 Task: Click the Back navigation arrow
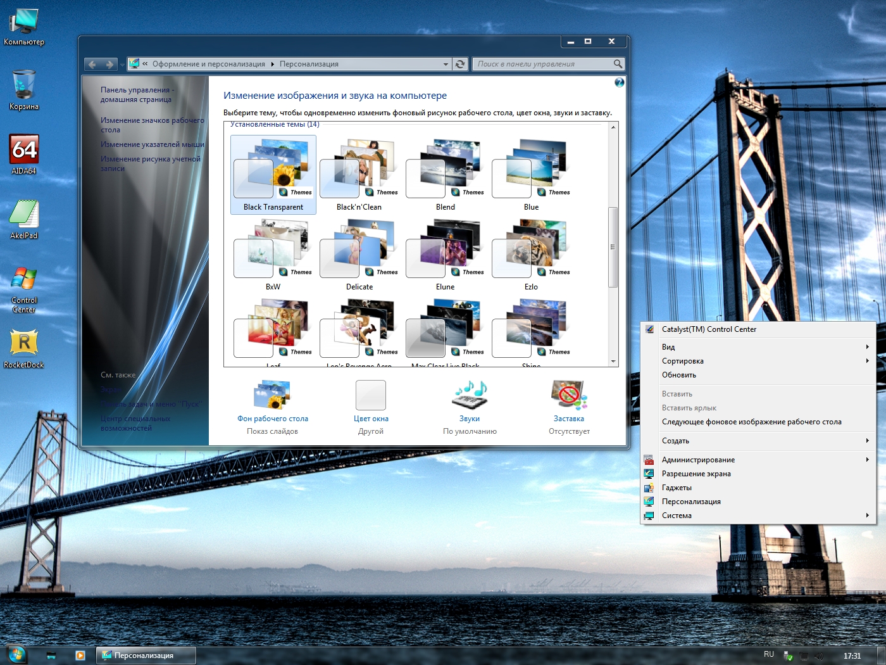[x=92, y=64]
